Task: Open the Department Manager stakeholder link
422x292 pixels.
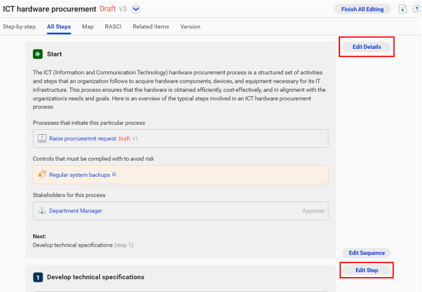Action: 76,211
